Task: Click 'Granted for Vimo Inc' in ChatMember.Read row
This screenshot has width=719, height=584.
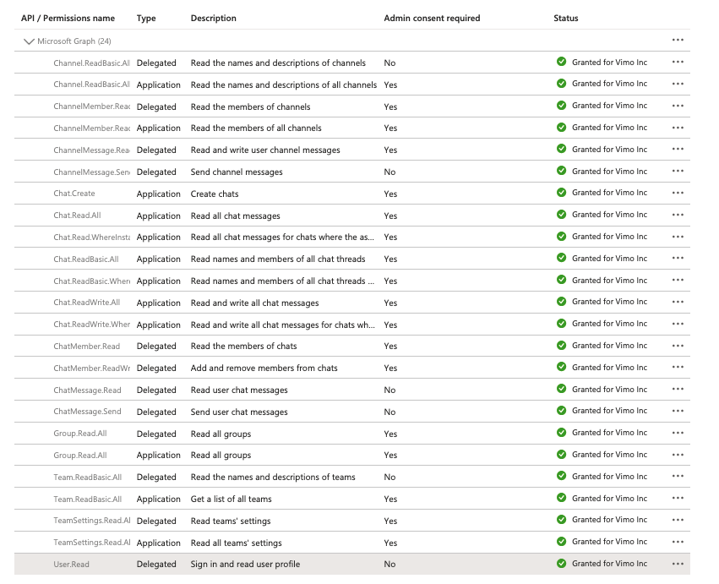Action: (x=609, y=346)
